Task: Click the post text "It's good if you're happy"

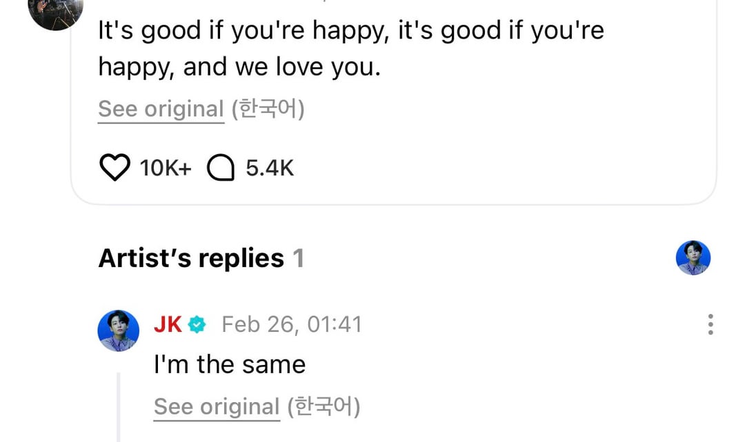Action: click(350, 31)
